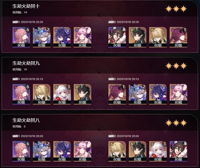The height and width of the screenshot is (168, 200).
Task: Click the 生劫火劫其十 stage title
Action: [x=26, y=6]
